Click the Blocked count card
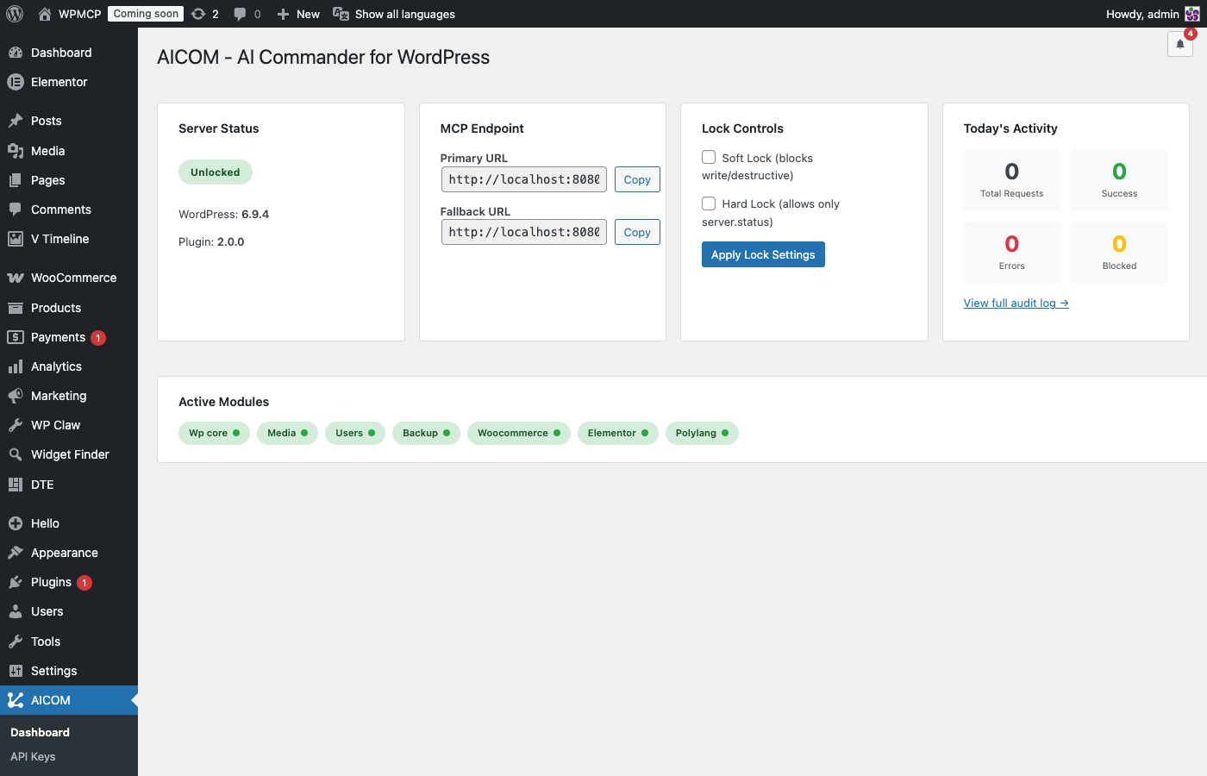The height and width of the screenshot is (776, 1207). (1119, 253)
